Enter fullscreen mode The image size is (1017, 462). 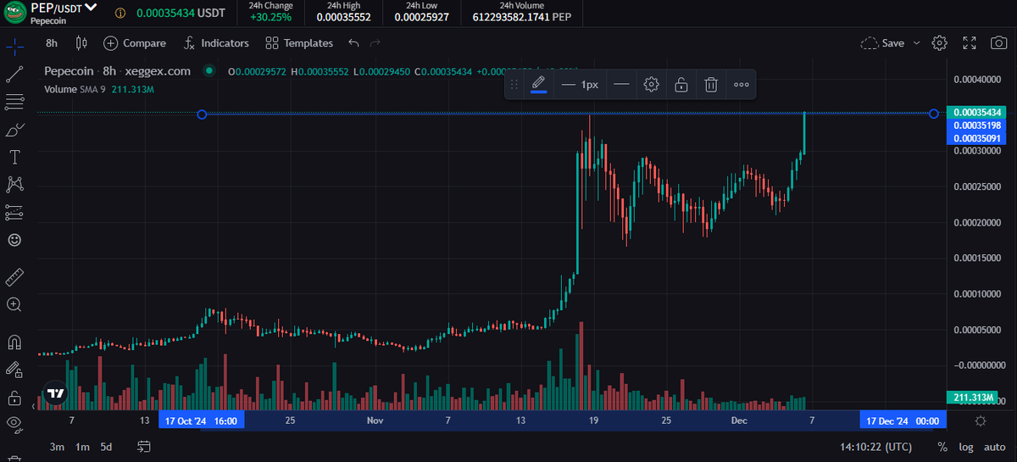(x=970, y=42)
